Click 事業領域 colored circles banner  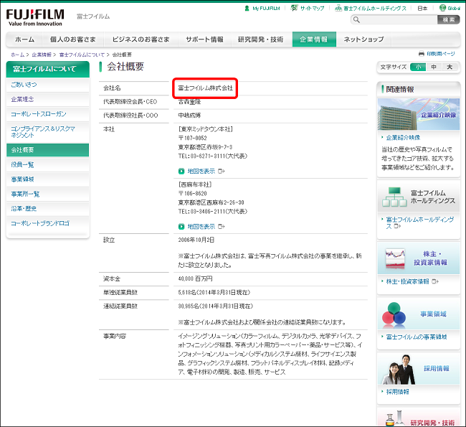coord(419,314)
